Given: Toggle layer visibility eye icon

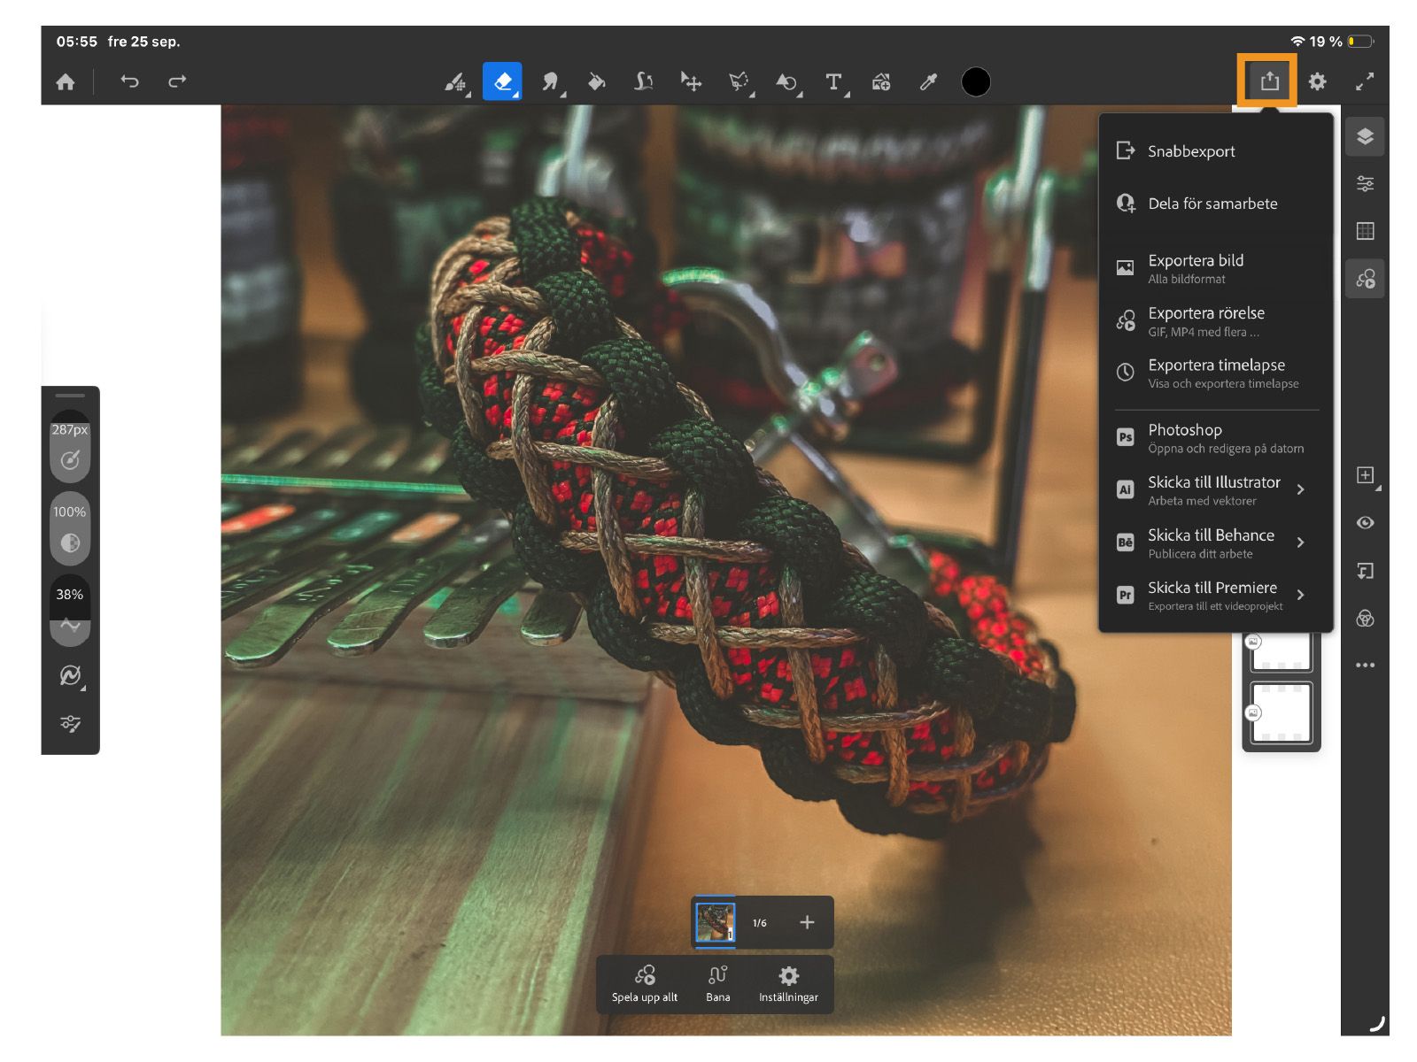Looking at the screenshot, I should [1365, 523].
